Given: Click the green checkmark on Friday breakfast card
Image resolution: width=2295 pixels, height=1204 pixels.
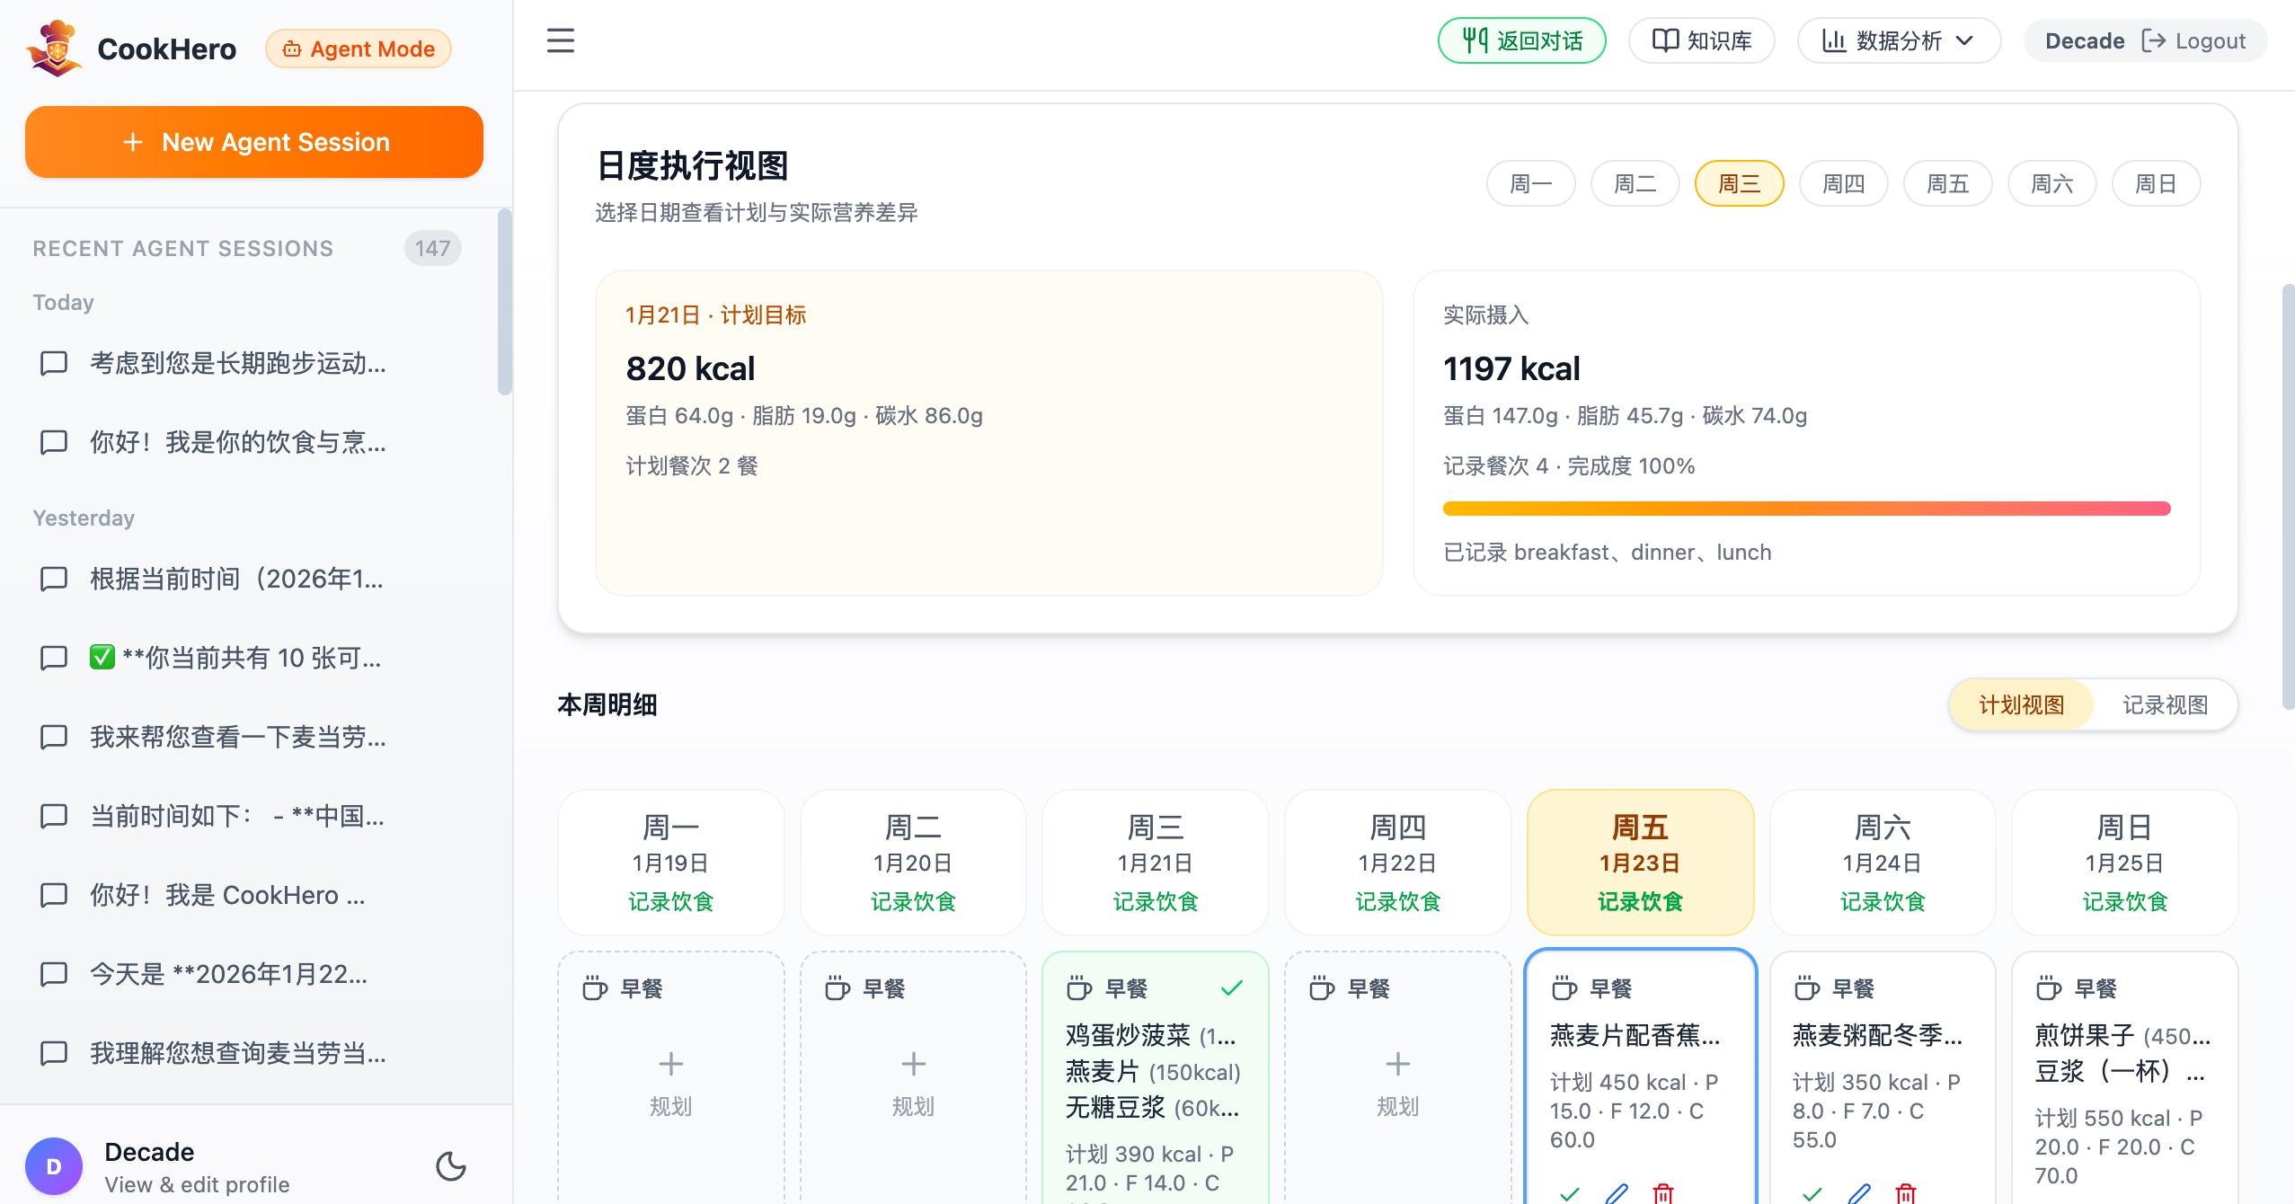Looking at the screenshot, I should [x=1570, y=1193].
